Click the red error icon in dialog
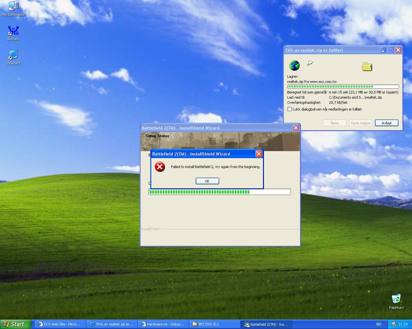The height and width of the screenshot is (329, 412). (160, 167)
